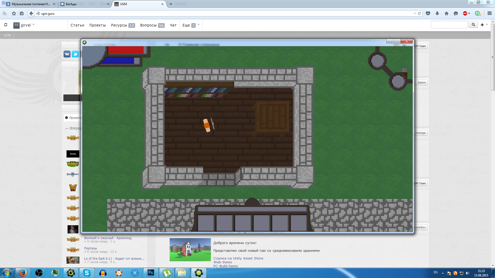The image size is (495, 278).
Task: Open Skype from the taskbar
Action: [87, 273]
